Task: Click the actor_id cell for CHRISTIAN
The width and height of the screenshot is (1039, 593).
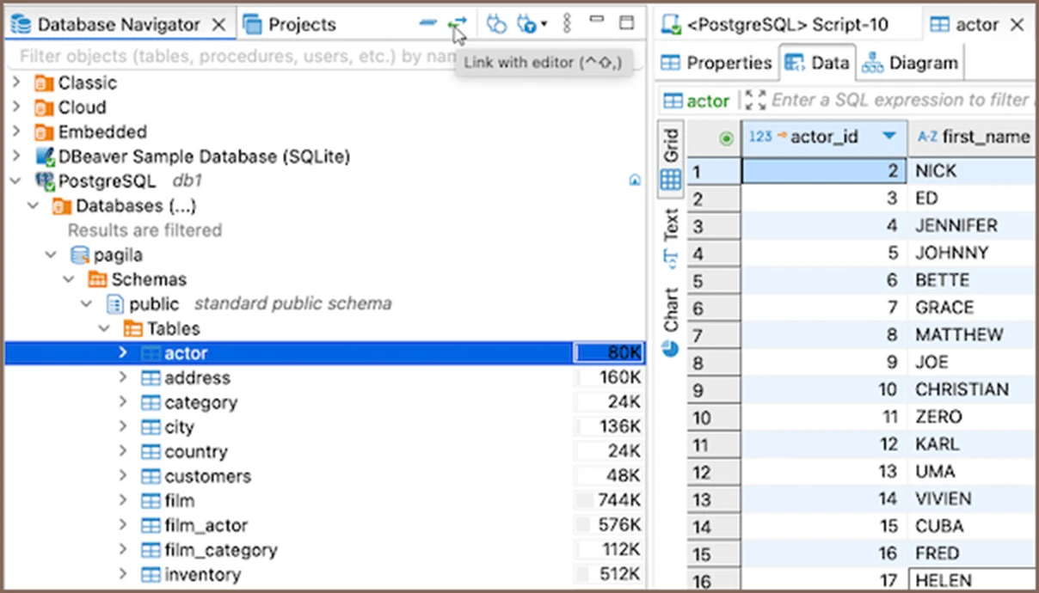Action: (x=823, y=390)
